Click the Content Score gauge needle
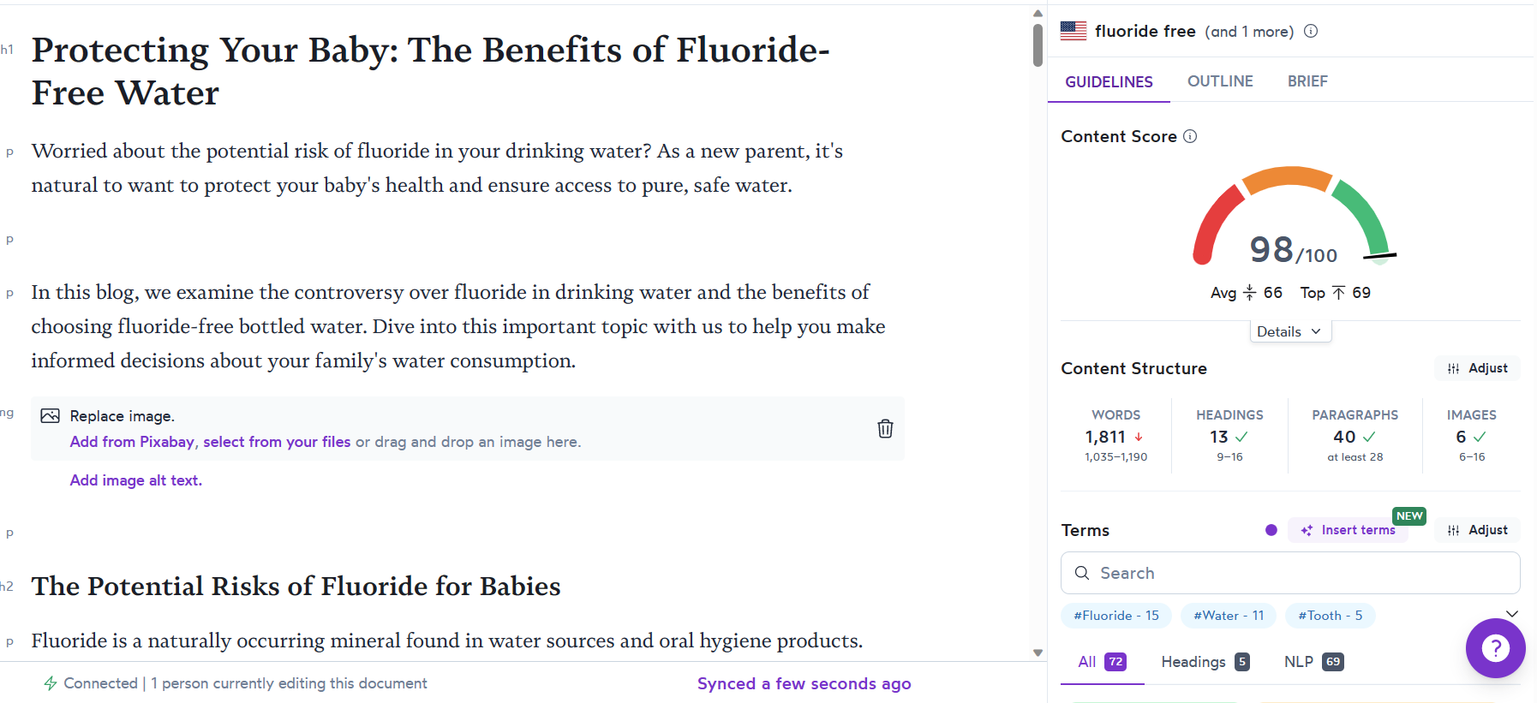 (x=1379, y=255)
